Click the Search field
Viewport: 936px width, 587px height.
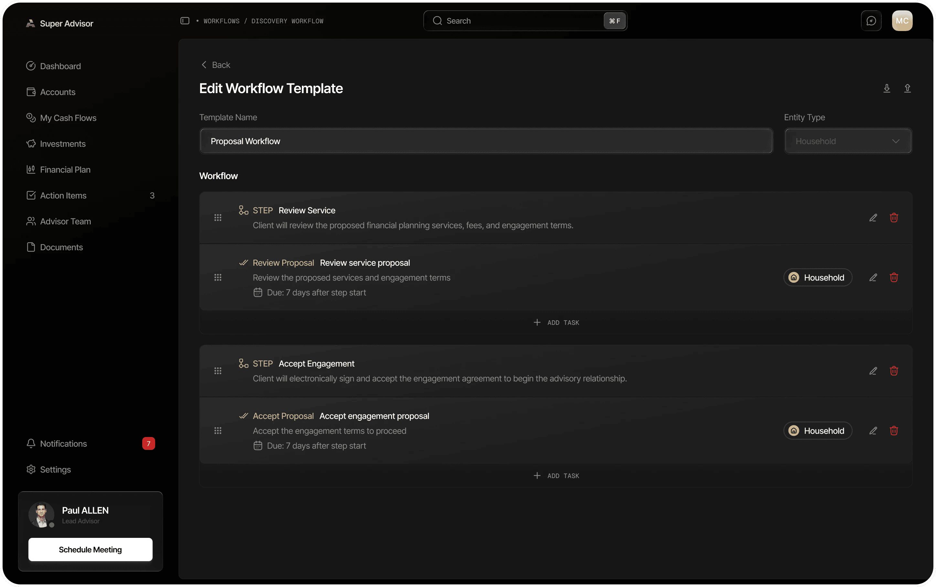tap(525, 21)
